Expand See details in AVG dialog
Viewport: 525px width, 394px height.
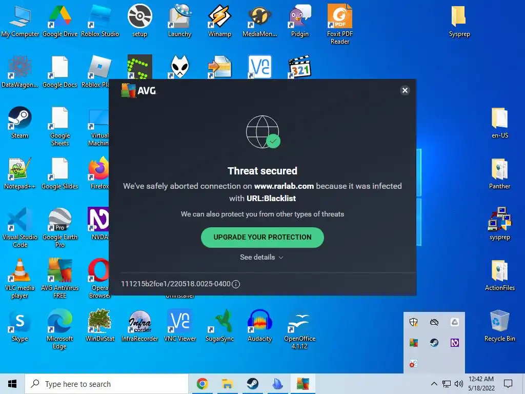(262, 258)
